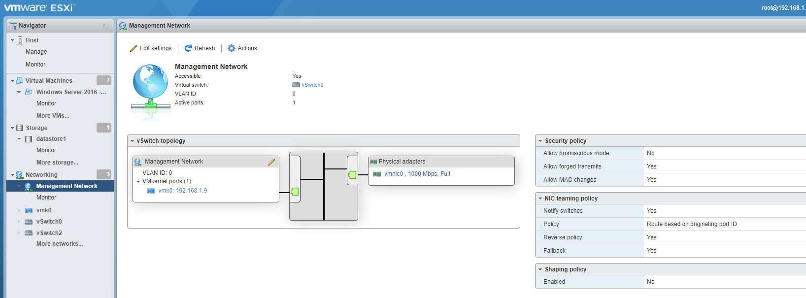806x298 pixels.
Task: Open the root user menu at top right
Action: click(x=783, y=8)
